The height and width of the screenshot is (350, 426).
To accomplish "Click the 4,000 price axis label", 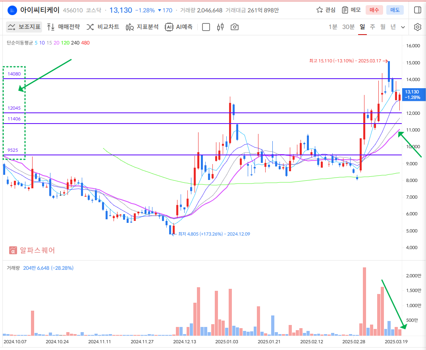I will coord(412,248).
